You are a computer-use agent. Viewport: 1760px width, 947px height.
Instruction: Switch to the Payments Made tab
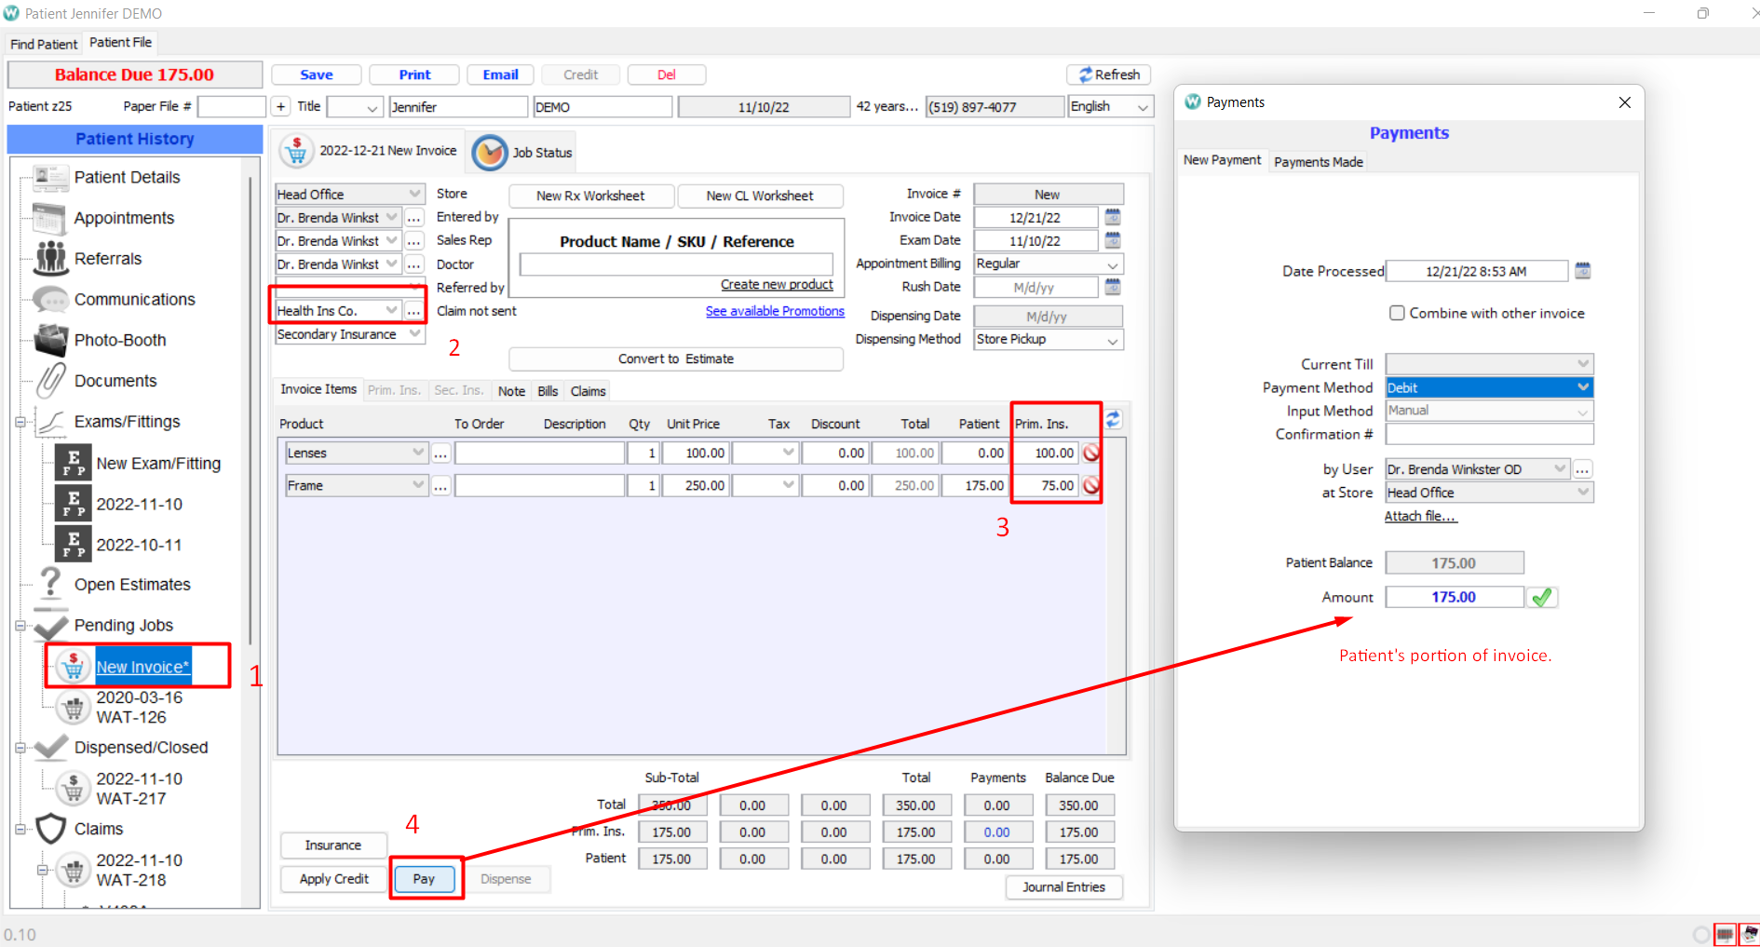pyautogui.click(x=1318, y=161)
